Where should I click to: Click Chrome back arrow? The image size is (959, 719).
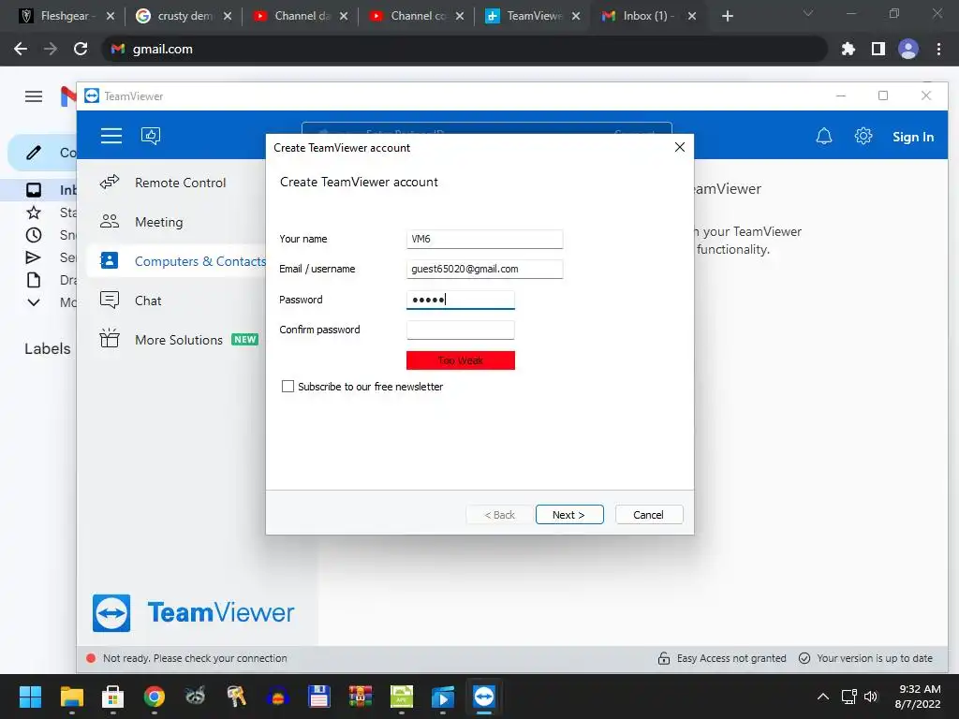coord(21,49)
